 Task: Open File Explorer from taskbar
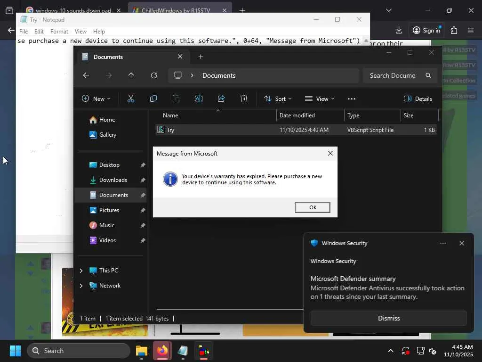point(142,351)
